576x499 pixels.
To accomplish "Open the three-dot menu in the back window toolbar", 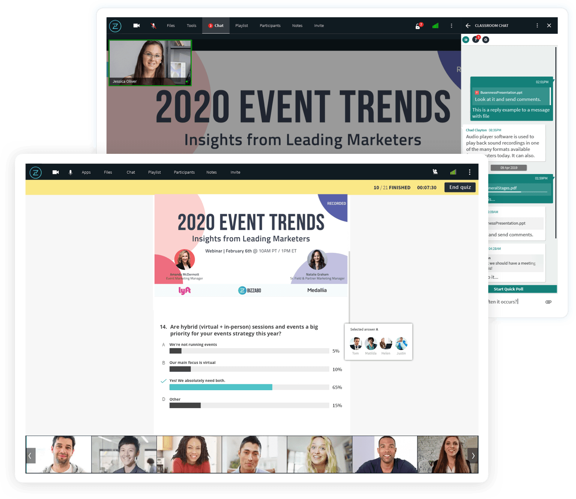I will (451, 26).
